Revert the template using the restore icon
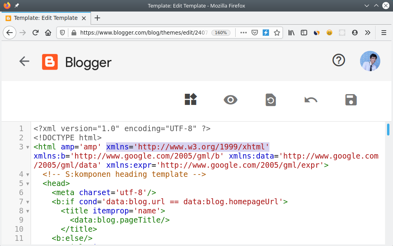The width and height of the screenshot is (393, 246). point(271,100)
